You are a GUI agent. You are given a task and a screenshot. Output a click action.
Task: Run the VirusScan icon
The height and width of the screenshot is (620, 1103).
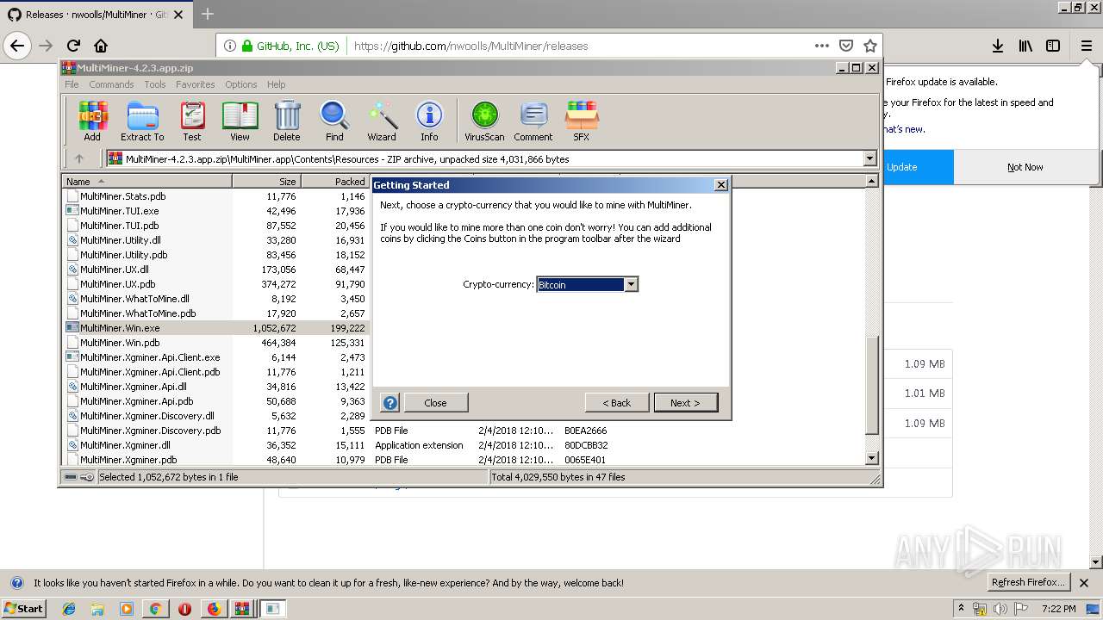click(x=484, y=121)
